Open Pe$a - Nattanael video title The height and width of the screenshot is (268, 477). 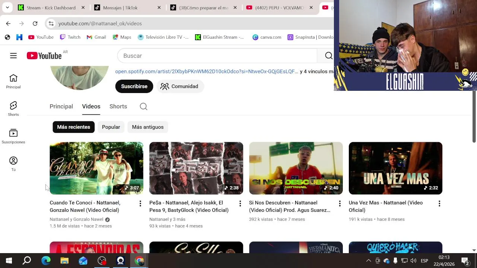(x=189, y=207)
